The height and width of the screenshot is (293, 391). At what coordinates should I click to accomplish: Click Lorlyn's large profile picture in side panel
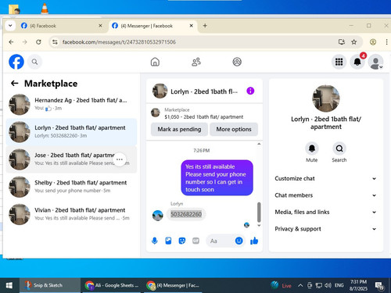(326, 98)
